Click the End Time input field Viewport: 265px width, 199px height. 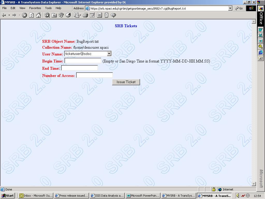pyautogui.click(x=79, y=68)
